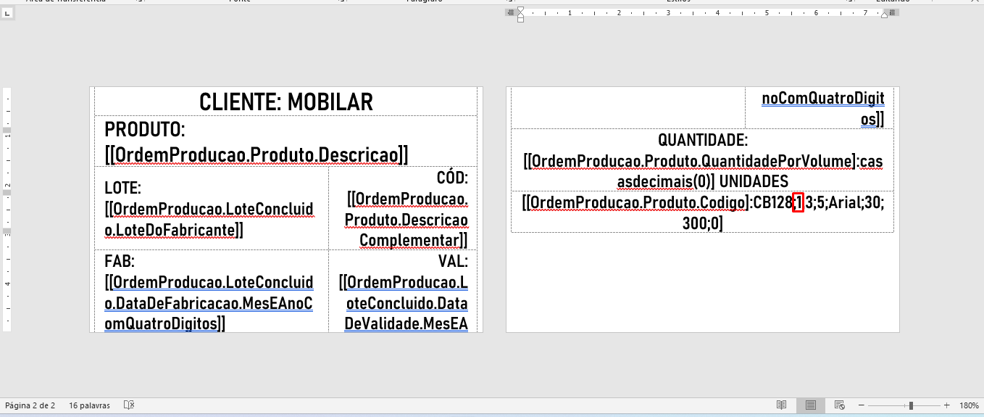Click the 16 palavras word count
984x417 pixels.
click(90, 405)
